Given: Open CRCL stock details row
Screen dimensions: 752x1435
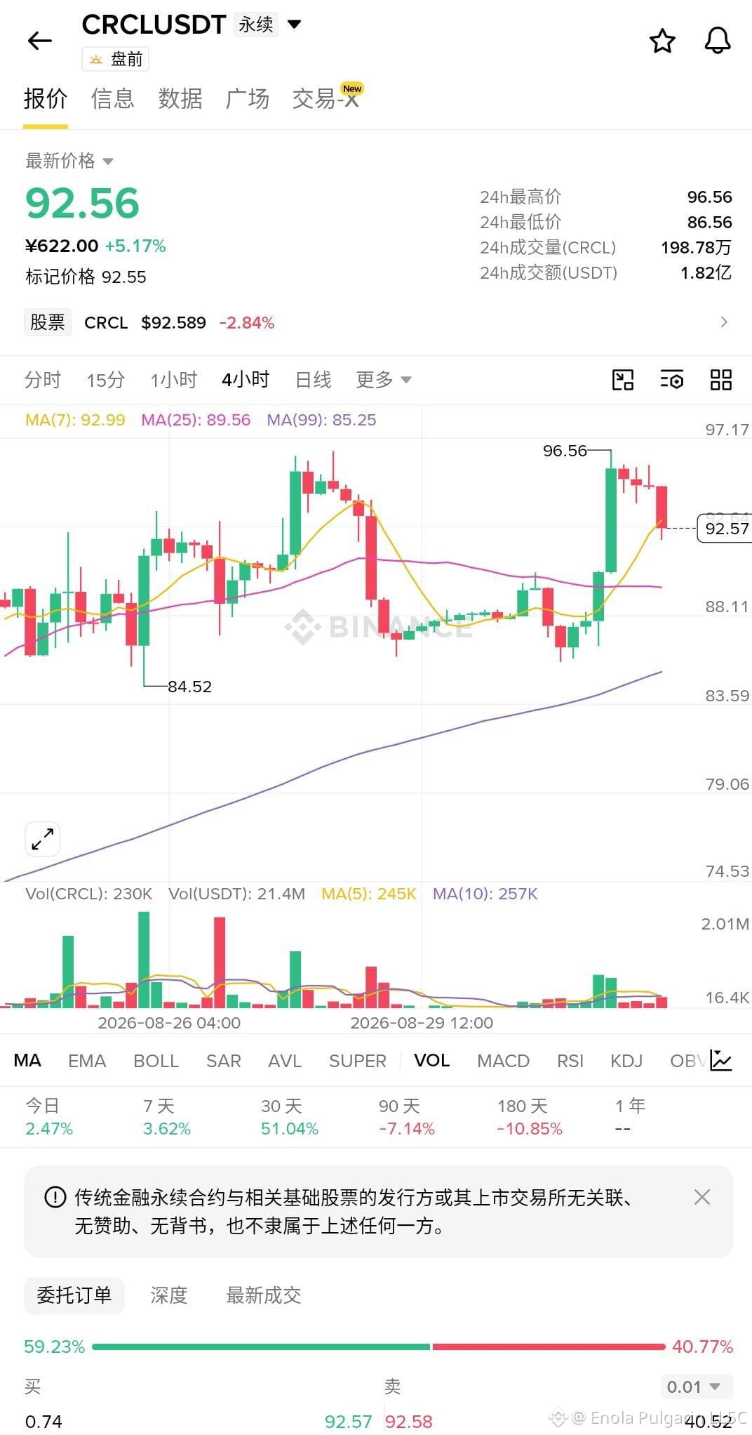Looking at the screenshot, I should 376,322.
